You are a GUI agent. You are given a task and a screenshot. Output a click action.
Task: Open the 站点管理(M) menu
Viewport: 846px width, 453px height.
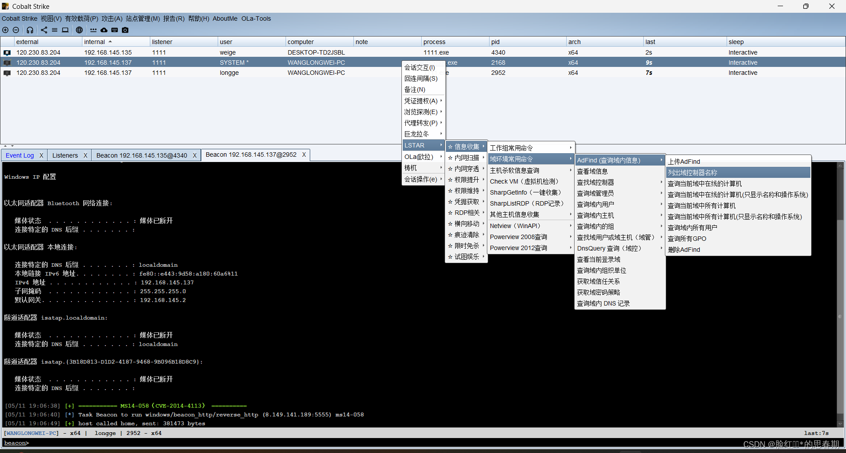[143, 18]
